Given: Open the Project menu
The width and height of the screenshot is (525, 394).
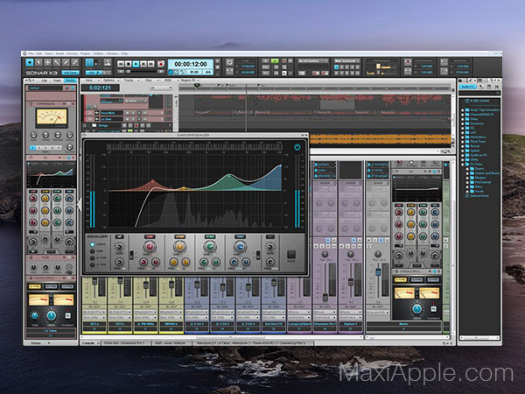Looking at the screenshot, I should click(x=85, y=53).
